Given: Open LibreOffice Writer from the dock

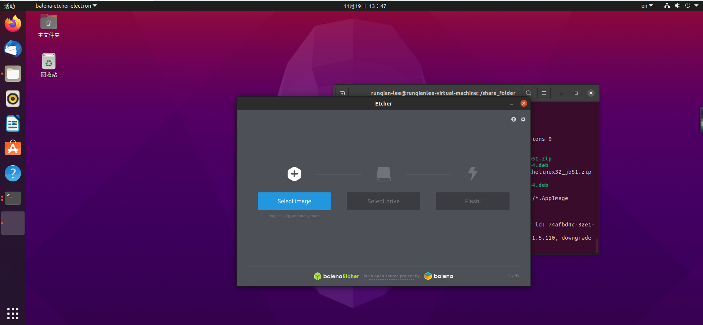Looking at the screenshot, I should click(x=13, y=123).
